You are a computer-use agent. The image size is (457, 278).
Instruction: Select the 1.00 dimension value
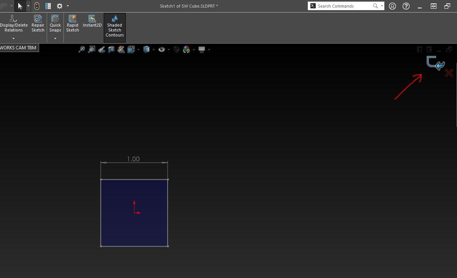point(133,159)
